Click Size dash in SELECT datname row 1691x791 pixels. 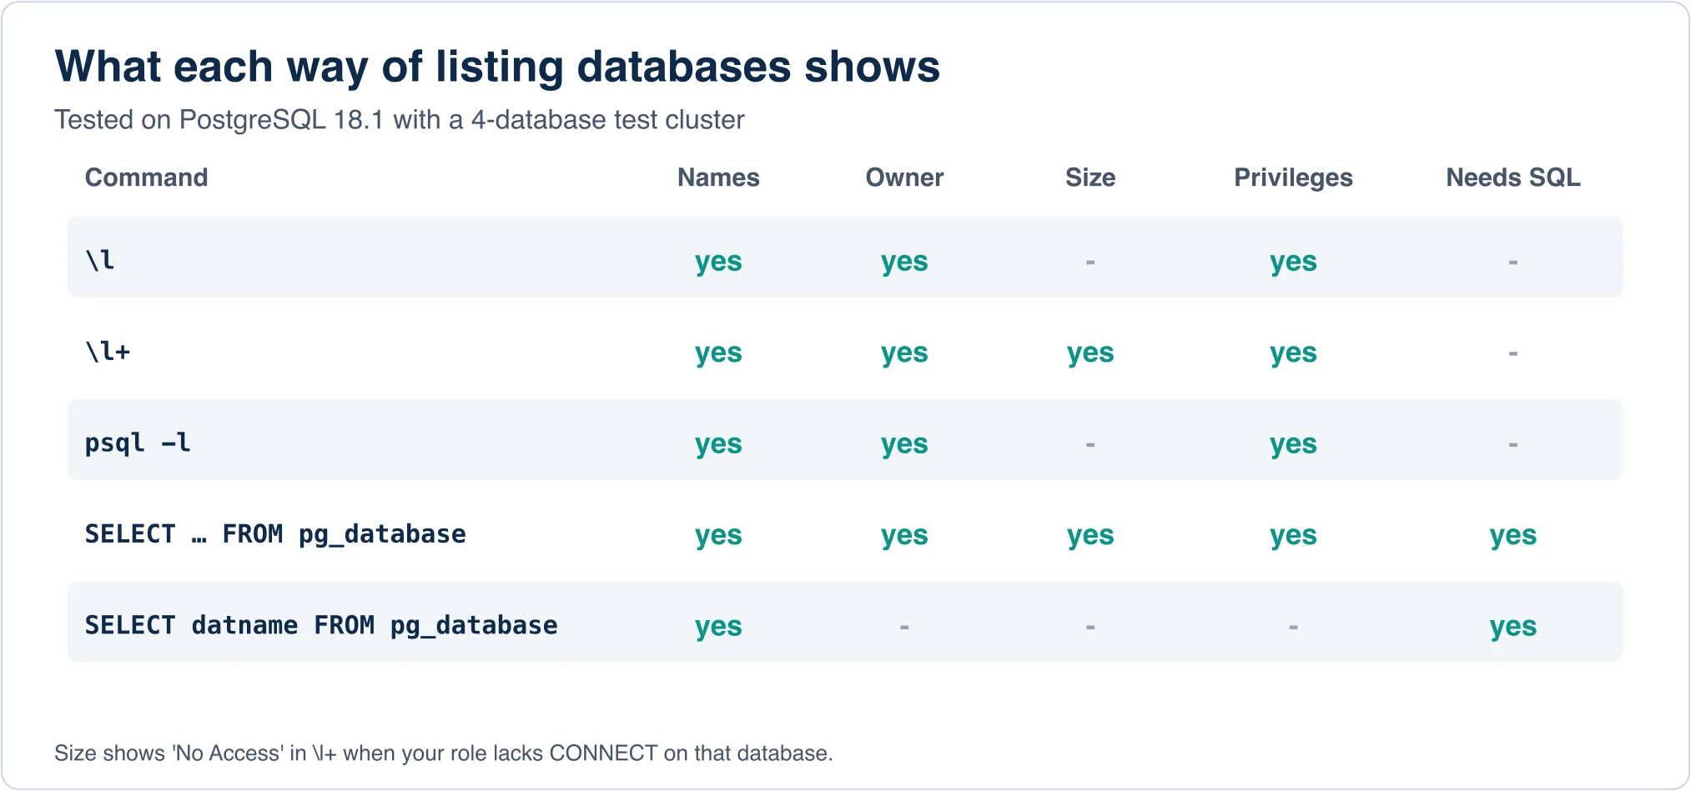1090,627
